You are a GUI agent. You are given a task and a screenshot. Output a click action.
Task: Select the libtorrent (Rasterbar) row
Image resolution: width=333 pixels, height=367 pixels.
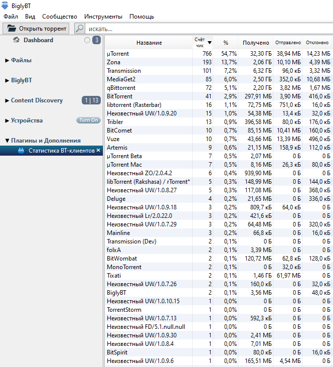tap(219, 105)
